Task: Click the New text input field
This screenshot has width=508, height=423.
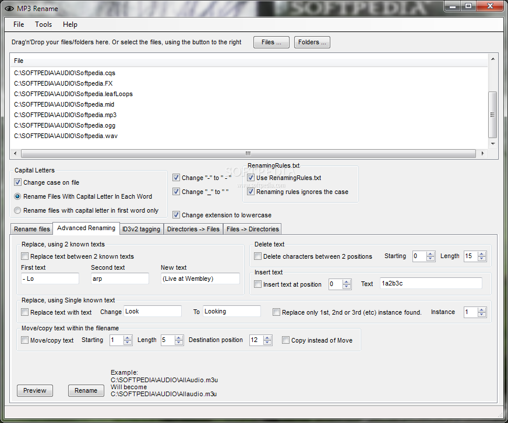Action: [200, 279]
